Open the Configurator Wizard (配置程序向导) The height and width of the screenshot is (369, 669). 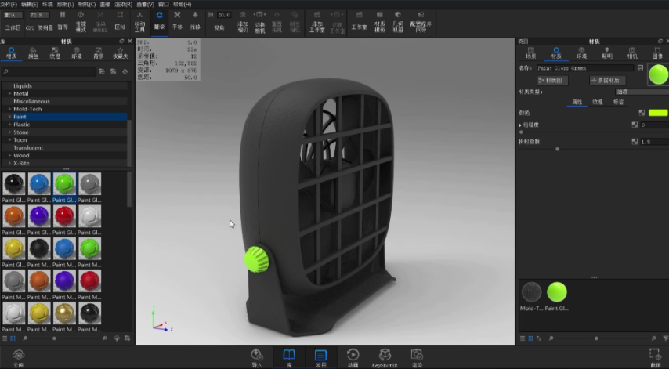pyautogui.click(x=420, y=22)
